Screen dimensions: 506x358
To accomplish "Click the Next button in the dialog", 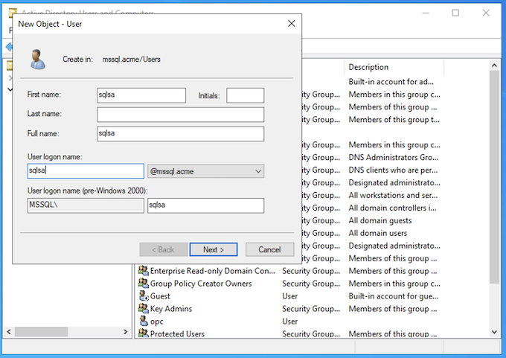I will tap(214, 249).
